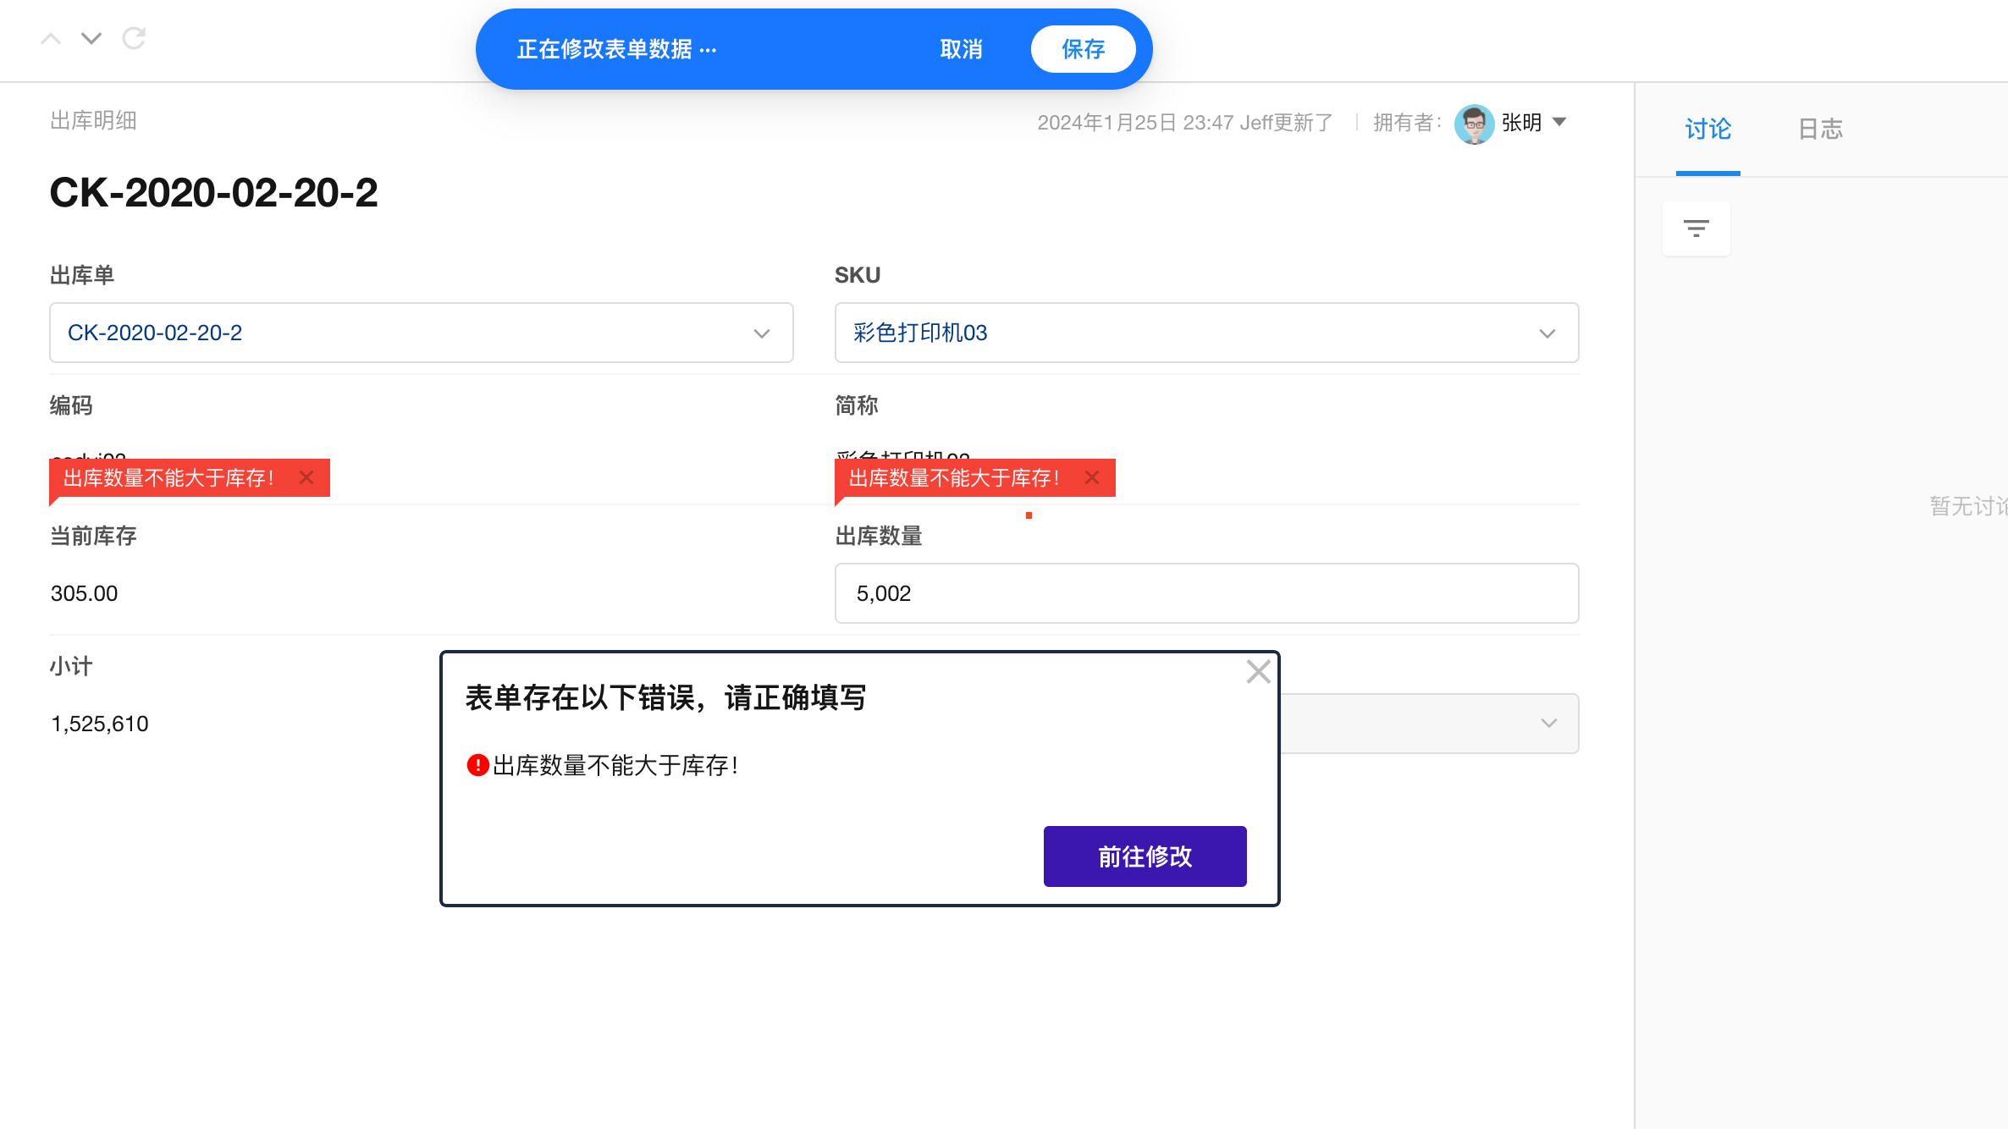Click the 出库明细 breadcrumb text
The width and height of the screenshot is (2008, 1129).
[x=93, y=121]
